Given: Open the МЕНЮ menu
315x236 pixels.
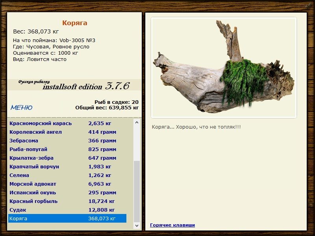Looking at the screenshot, I should [x=22, y=107].
